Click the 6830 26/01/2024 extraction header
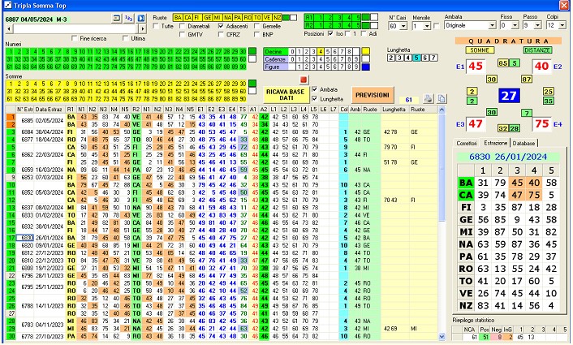Viewport: 573px width, 345px height. tap(508, 157)
